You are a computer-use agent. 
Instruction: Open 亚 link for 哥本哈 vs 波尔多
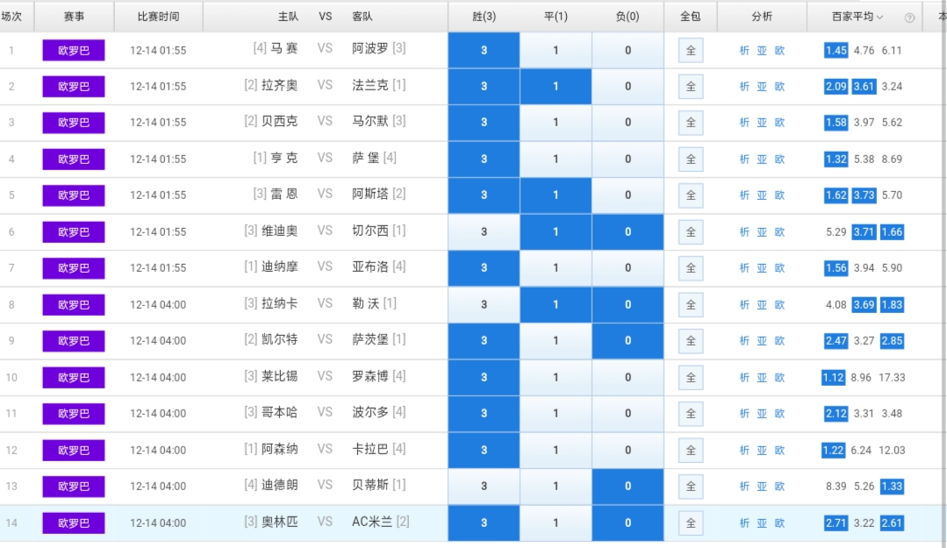pos(762,414)
